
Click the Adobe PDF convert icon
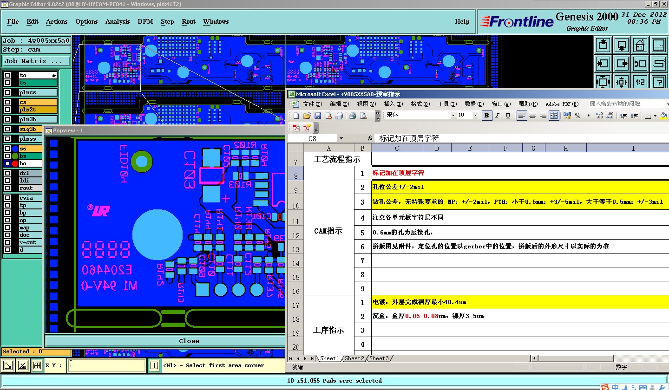point(296,128)
